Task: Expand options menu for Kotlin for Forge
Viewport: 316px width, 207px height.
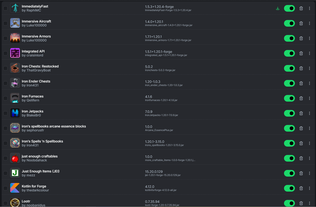Action: click(310, 188)
